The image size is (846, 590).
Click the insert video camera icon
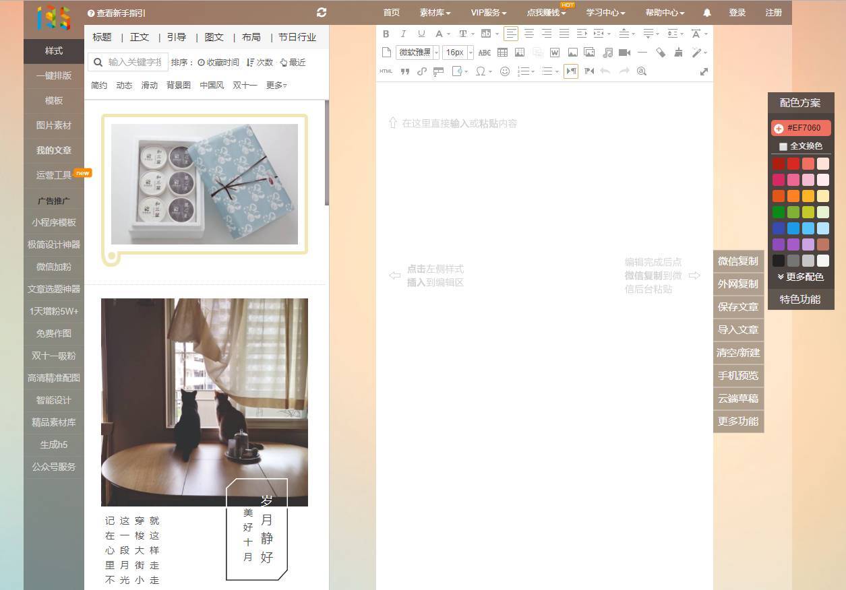pos(624,52)
